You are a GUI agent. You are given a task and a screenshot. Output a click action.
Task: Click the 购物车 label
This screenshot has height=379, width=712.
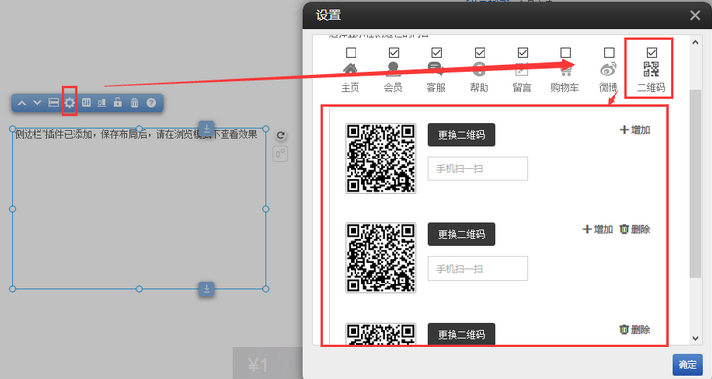565,88
